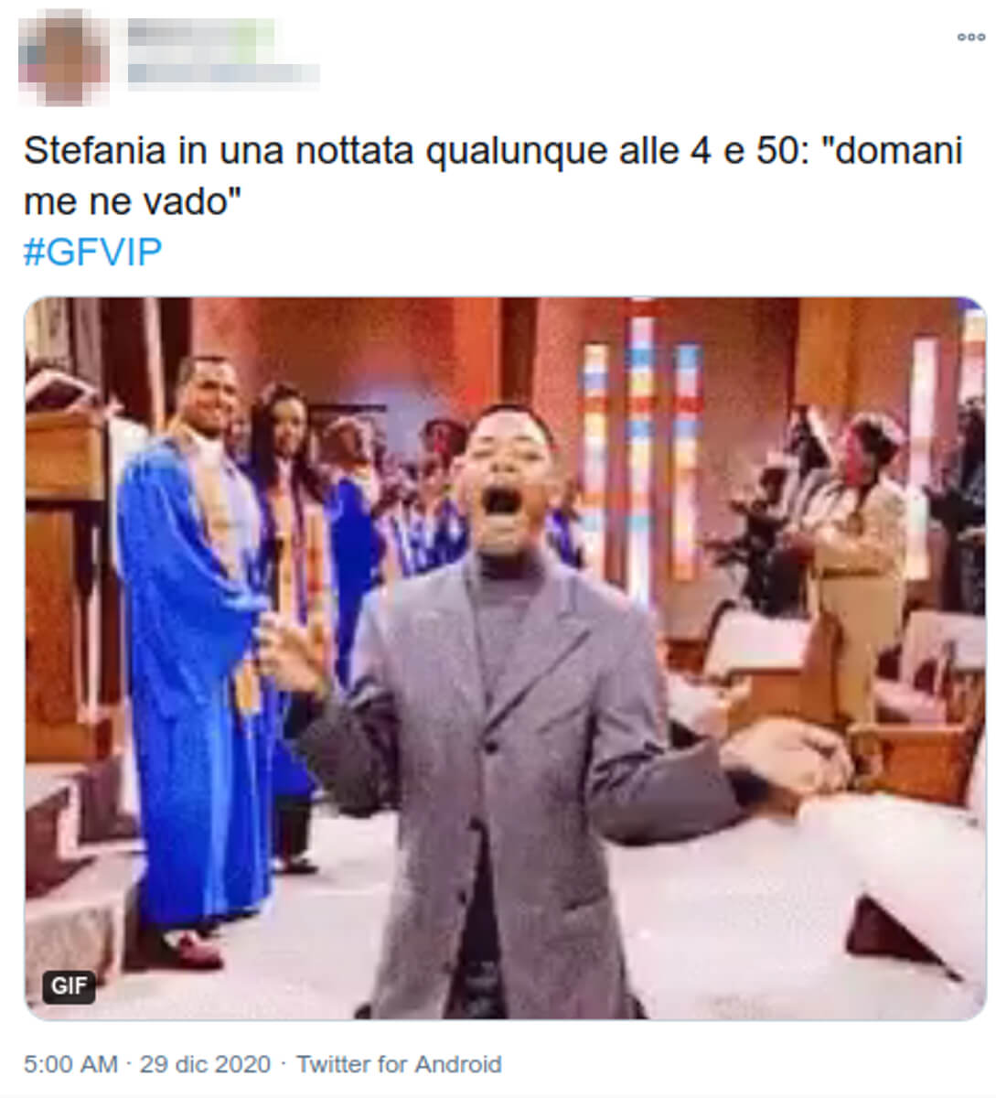Open the tweet's more options menu

(x=970, y=38)
